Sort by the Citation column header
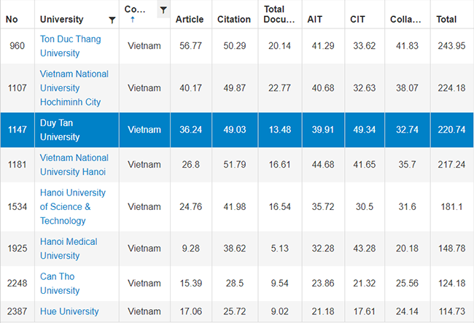Image resolution: width=474 pixels, height=323 pixels. pos(234,19)
